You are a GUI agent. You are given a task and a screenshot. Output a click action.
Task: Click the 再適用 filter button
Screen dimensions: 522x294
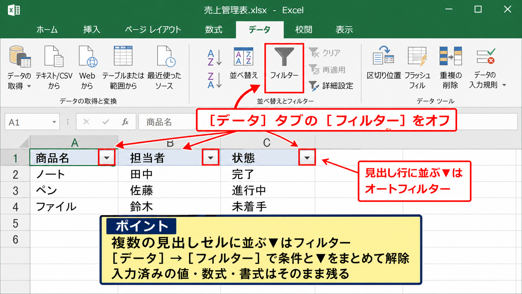(x=327, y=70)
